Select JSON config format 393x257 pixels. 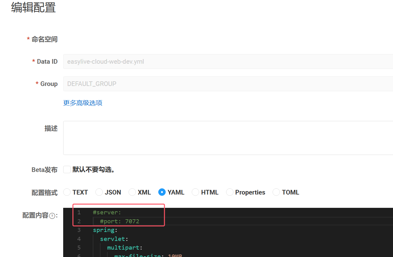click(x=99, y=192)
